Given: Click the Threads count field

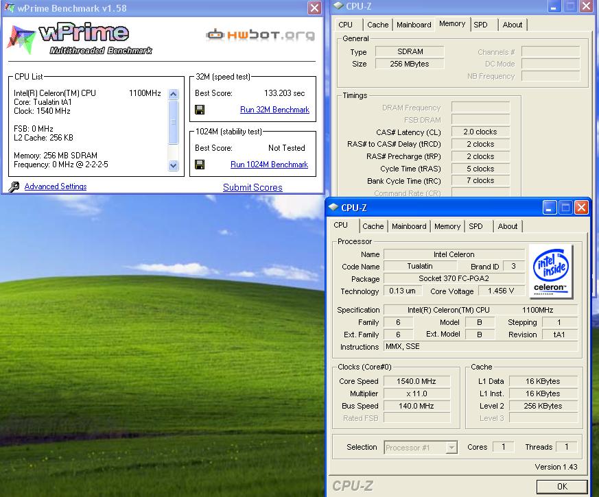Looking at the screenshot, I should point(567,447).
